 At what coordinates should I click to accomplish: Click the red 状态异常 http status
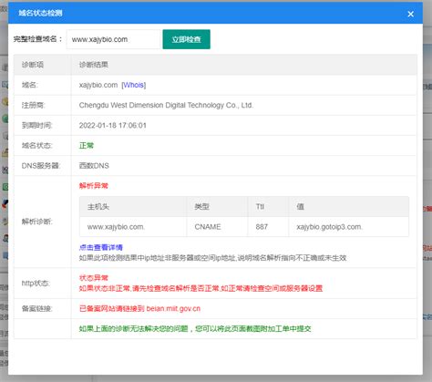[x=94, y=277]
